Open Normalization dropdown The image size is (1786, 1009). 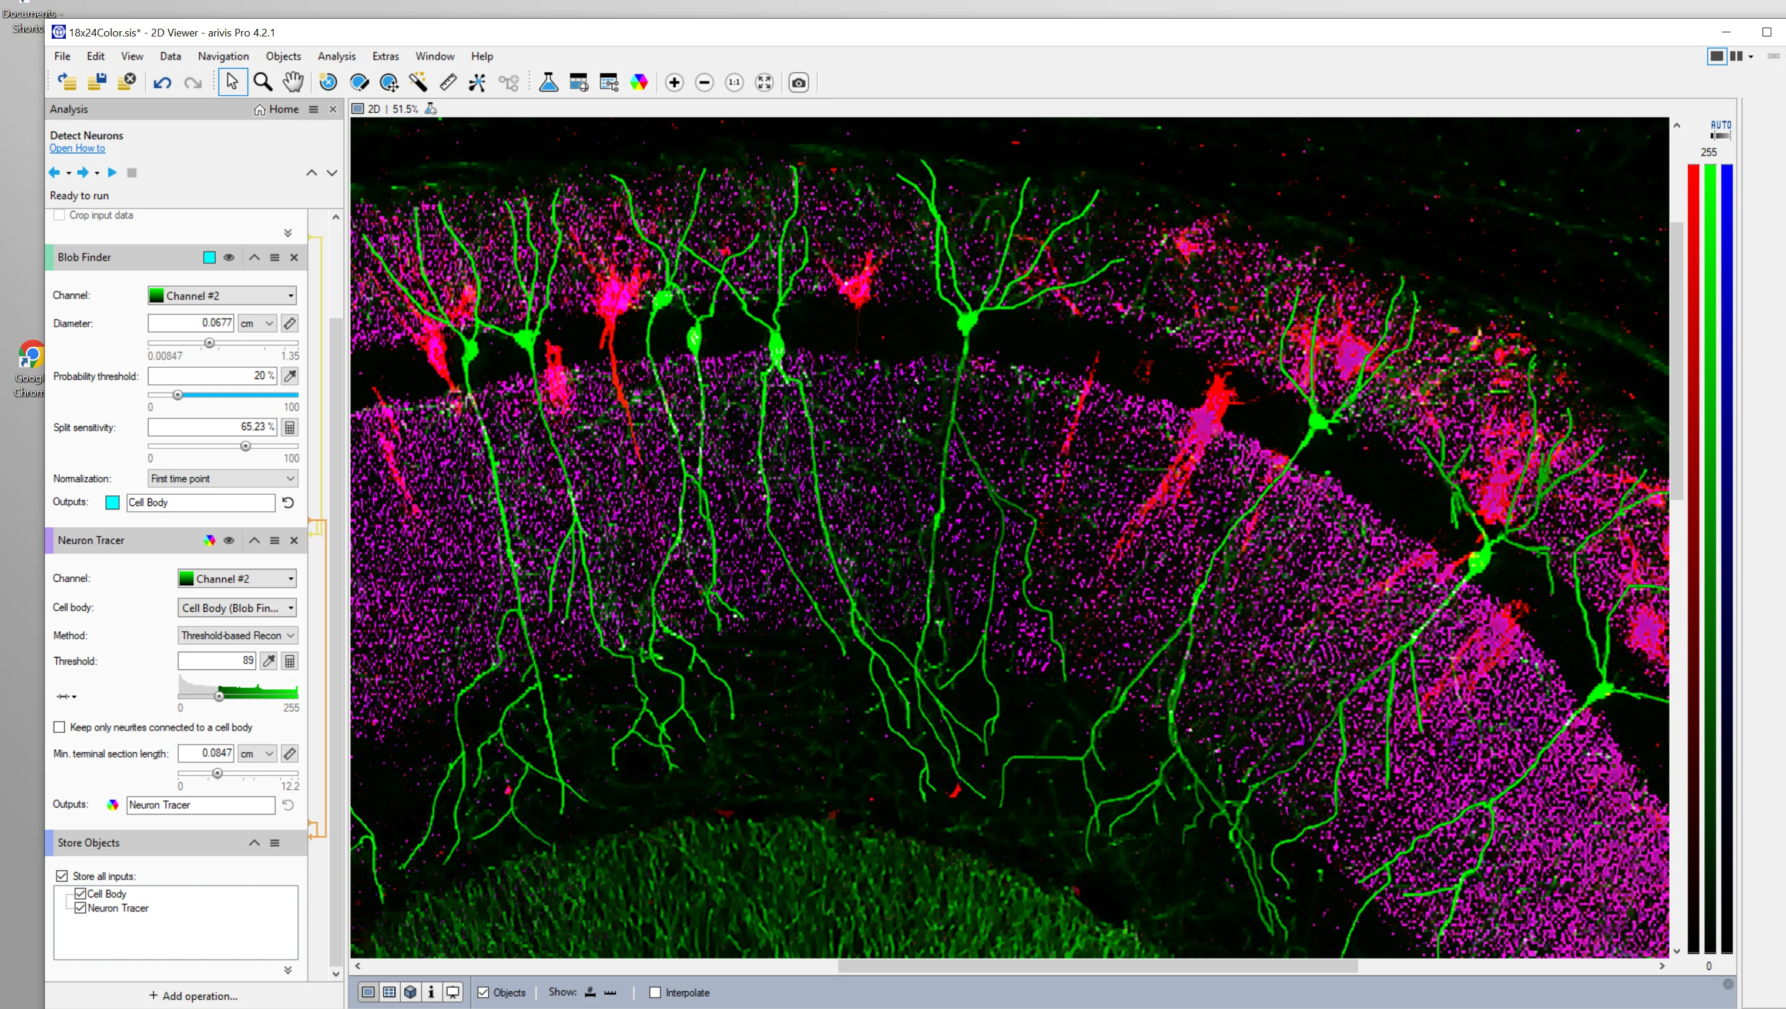tap(223, 478)
